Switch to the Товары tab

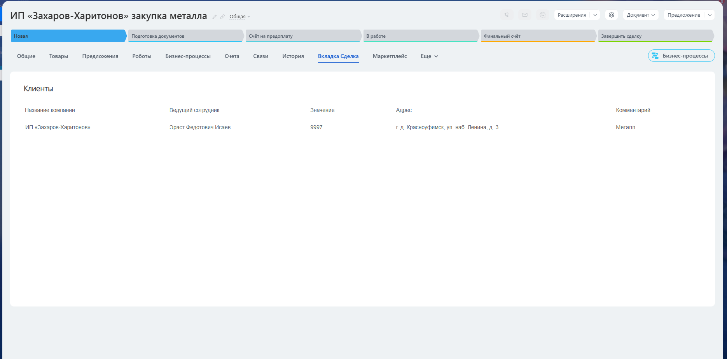pos(59,56)
